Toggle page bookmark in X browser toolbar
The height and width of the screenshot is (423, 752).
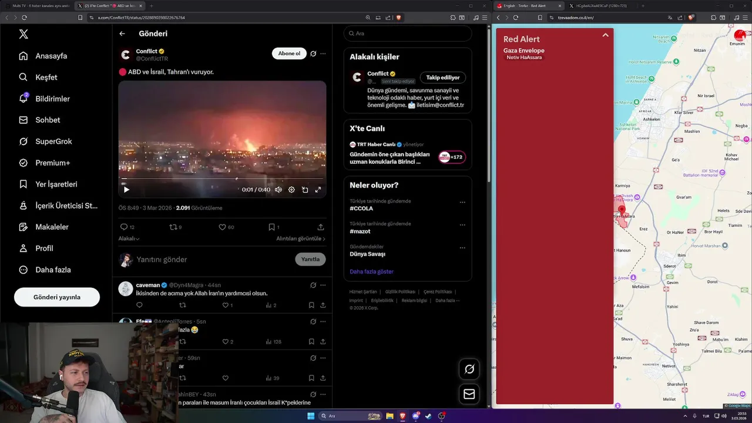80,18
